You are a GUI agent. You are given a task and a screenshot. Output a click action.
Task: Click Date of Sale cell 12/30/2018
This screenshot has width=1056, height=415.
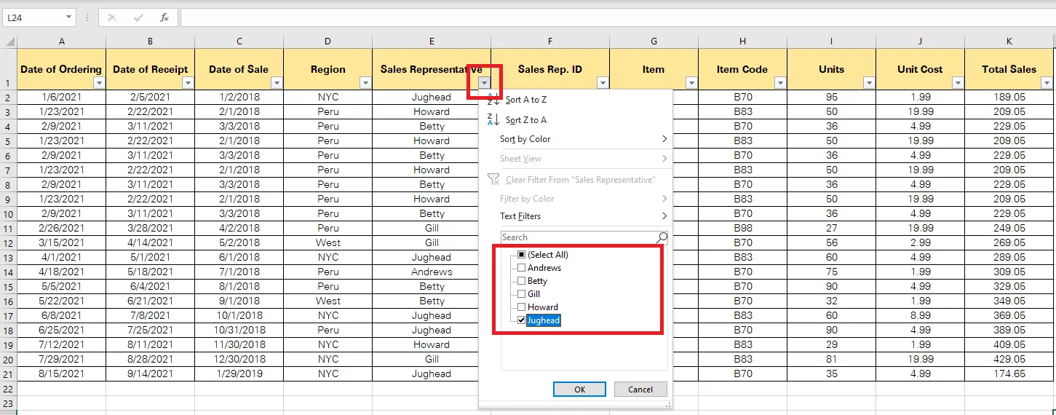[x=239, y=360]
